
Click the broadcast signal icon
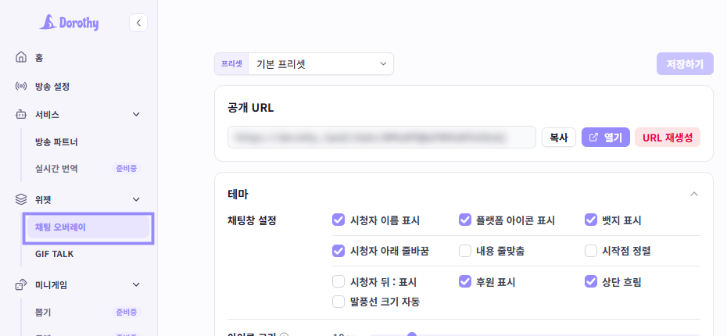pos(21,86)
